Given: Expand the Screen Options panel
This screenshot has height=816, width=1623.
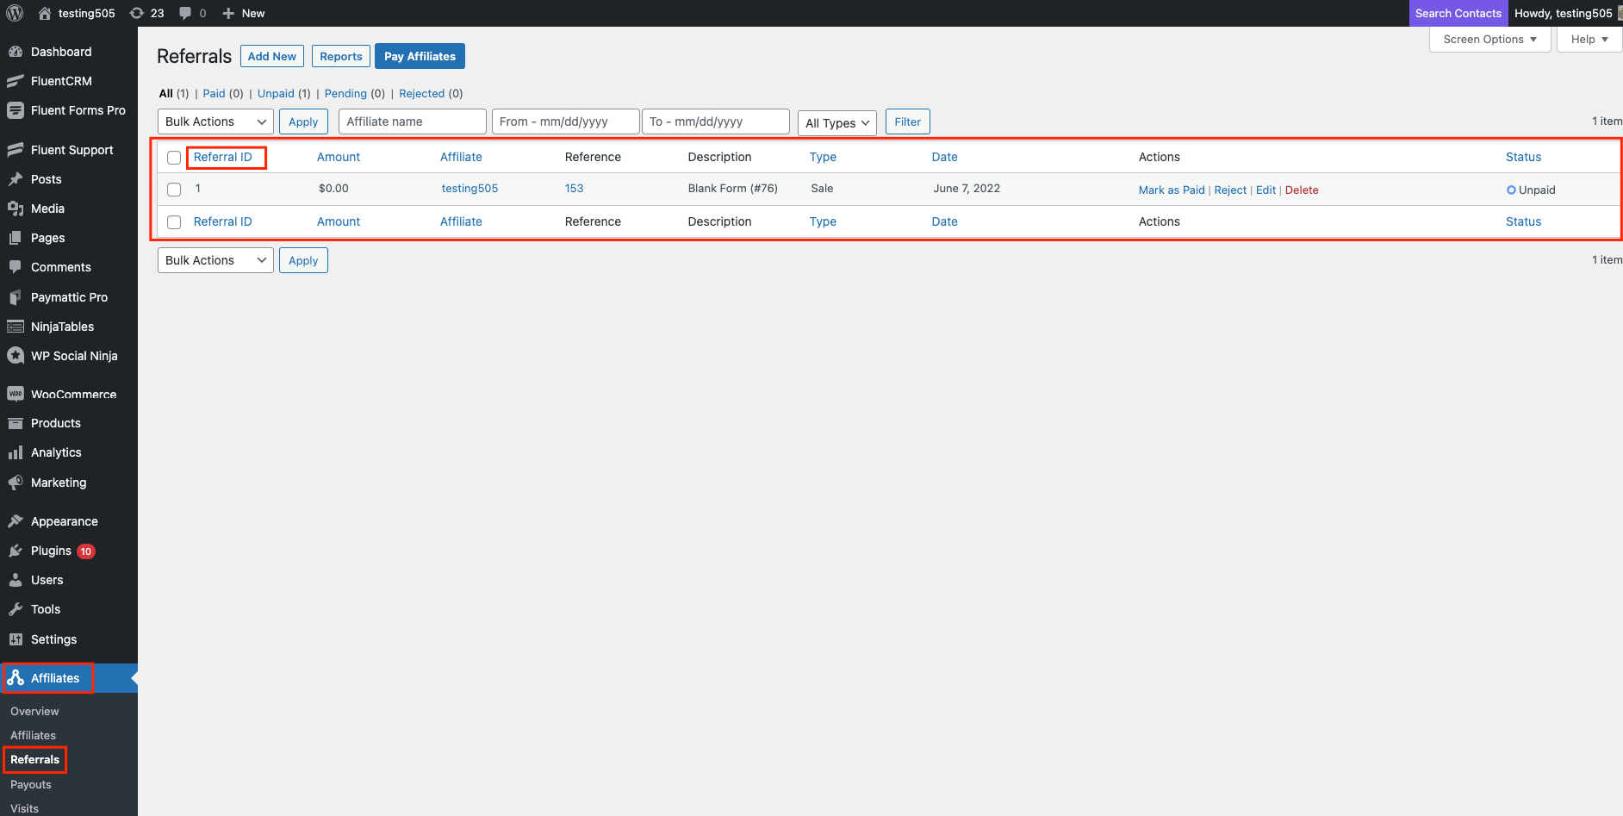Looking at the screenshot, I should pyautogui.click(x=1489, y=40).
